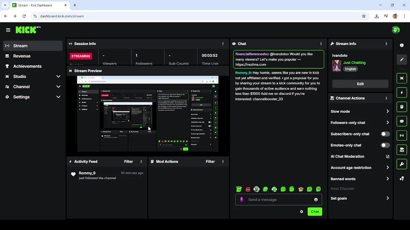410x230 pixels.
Task: Open Revenue in the sidebar
Action: [33, 56]
